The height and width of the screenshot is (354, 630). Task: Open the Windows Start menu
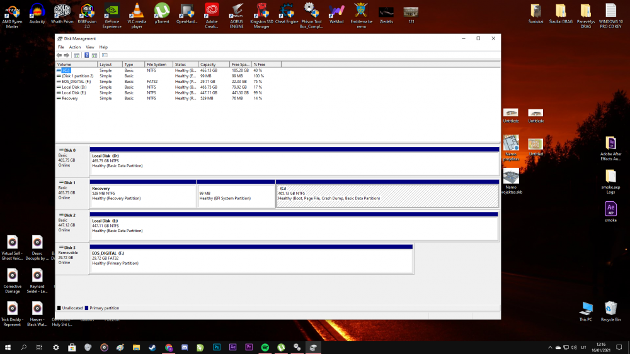click(x=8, y=347)
